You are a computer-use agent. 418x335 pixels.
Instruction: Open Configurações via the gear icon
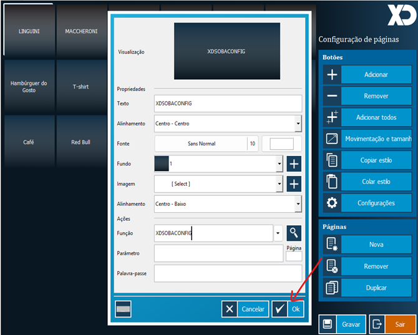pyautogui.click(x=332, y=203)
